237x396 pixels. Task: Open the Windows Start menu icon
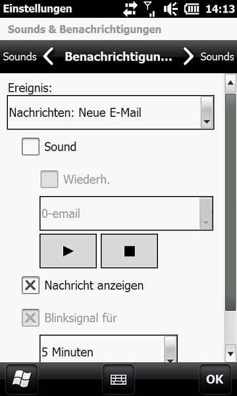(22, 379)
